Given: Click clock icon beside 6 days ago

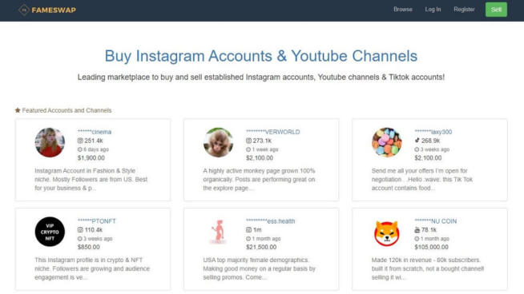Looking at the screenshot, I should coord(80,149).
